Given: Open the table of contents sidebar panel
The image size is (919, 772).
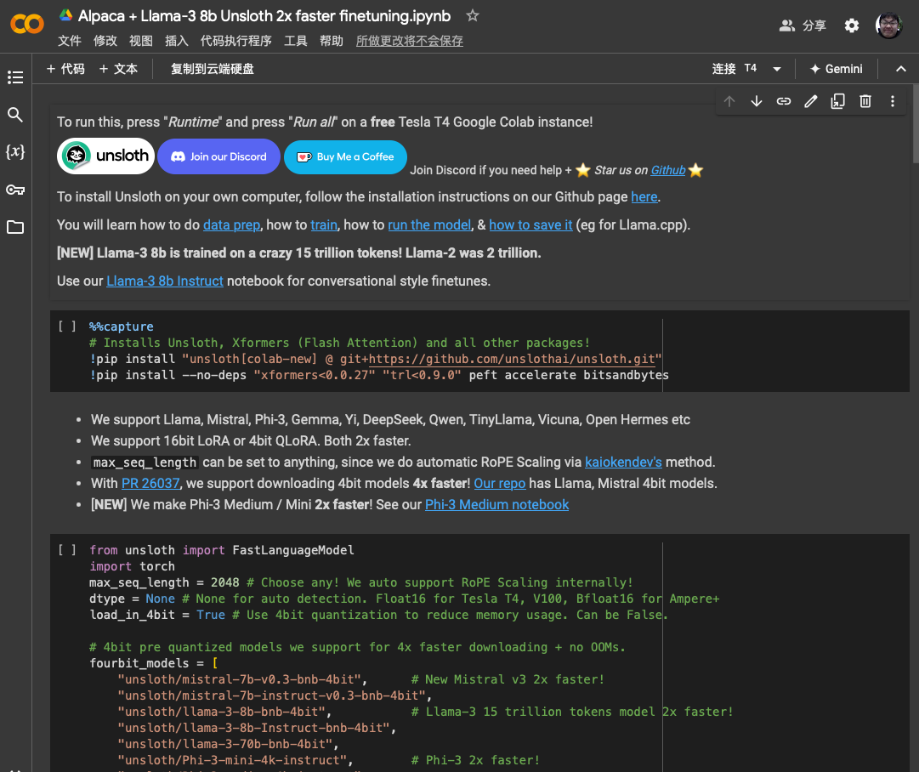Looking at the screenshot, I should pyautogui.click(x=15, y=77).
